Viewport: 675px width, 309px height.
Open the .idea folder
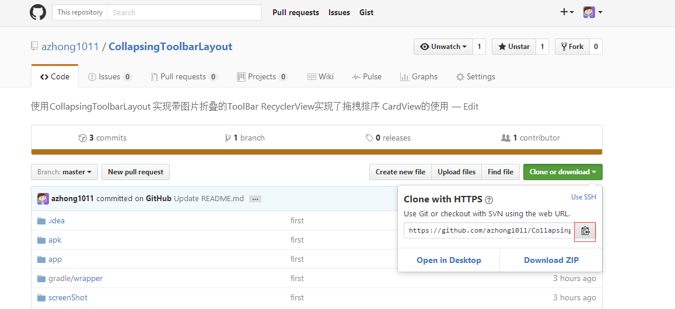(57, 221)
